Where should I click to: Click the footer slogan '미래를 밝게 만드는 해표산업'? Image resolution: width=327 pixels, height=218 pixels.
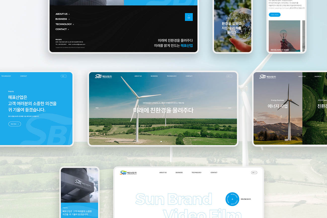[173, 46]
